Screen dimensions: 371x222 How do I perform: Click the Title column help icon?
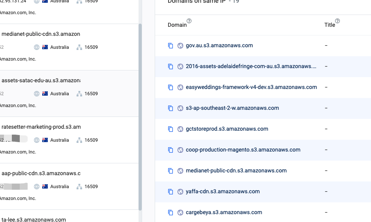point(337,21)
